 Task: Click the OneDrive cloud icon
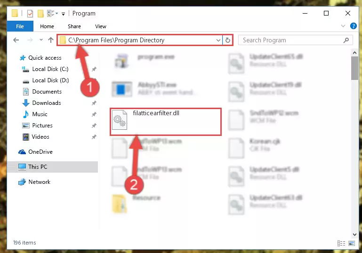click(22, 152)
